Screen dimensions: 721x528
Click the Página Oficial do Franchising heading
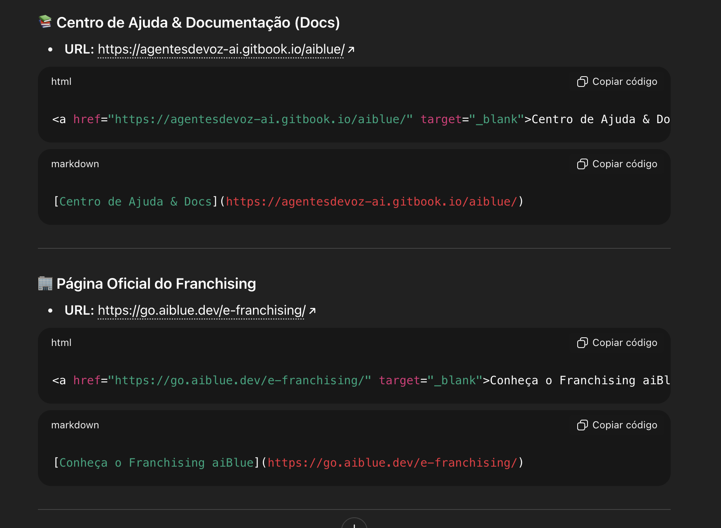pyautogui.click(x=156, y=284)
